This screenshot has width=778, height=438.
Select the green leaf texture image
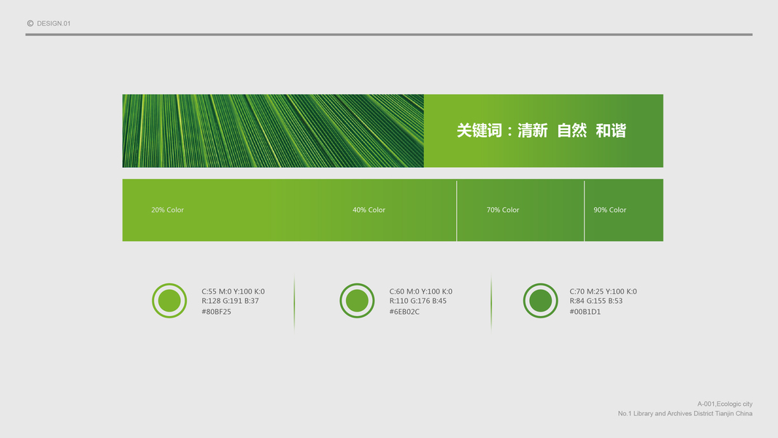click(273, 131)
